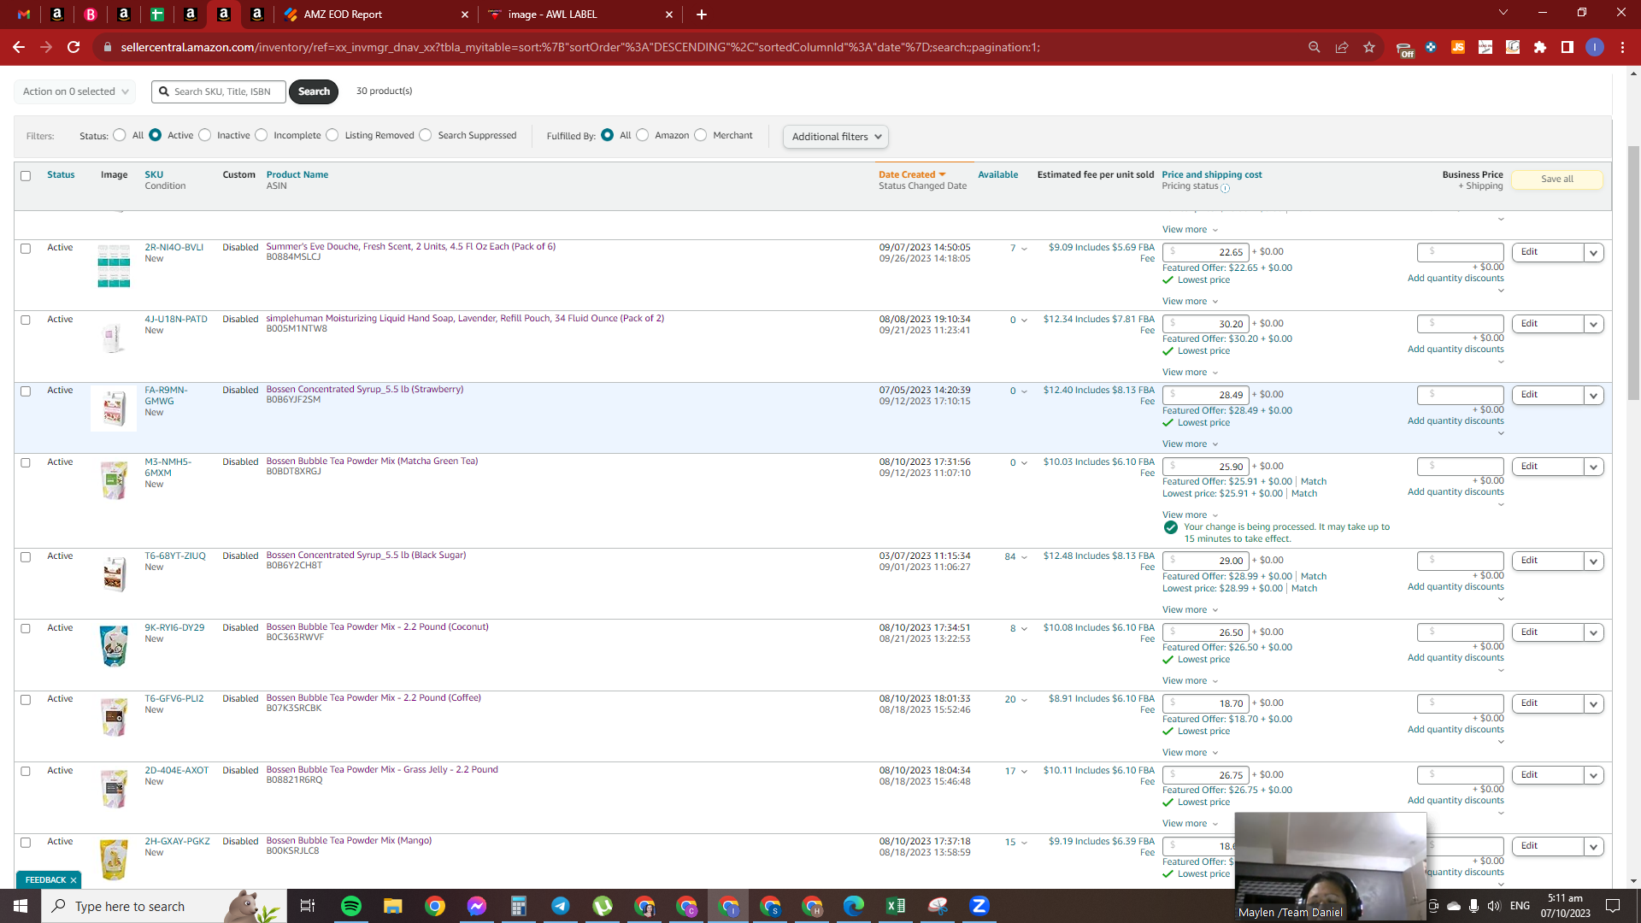This screenshot has width=1641, height=923.
Task: Sort by the Product Name column
Action: tap(297, 174)
